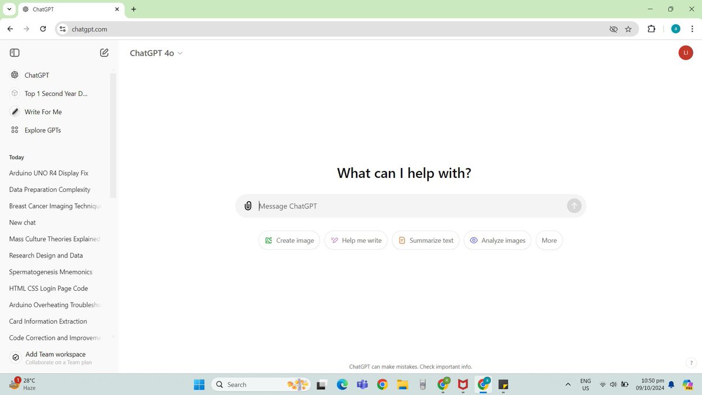
Task: Start a new chat with the compose icon
Action: point(104,53)
